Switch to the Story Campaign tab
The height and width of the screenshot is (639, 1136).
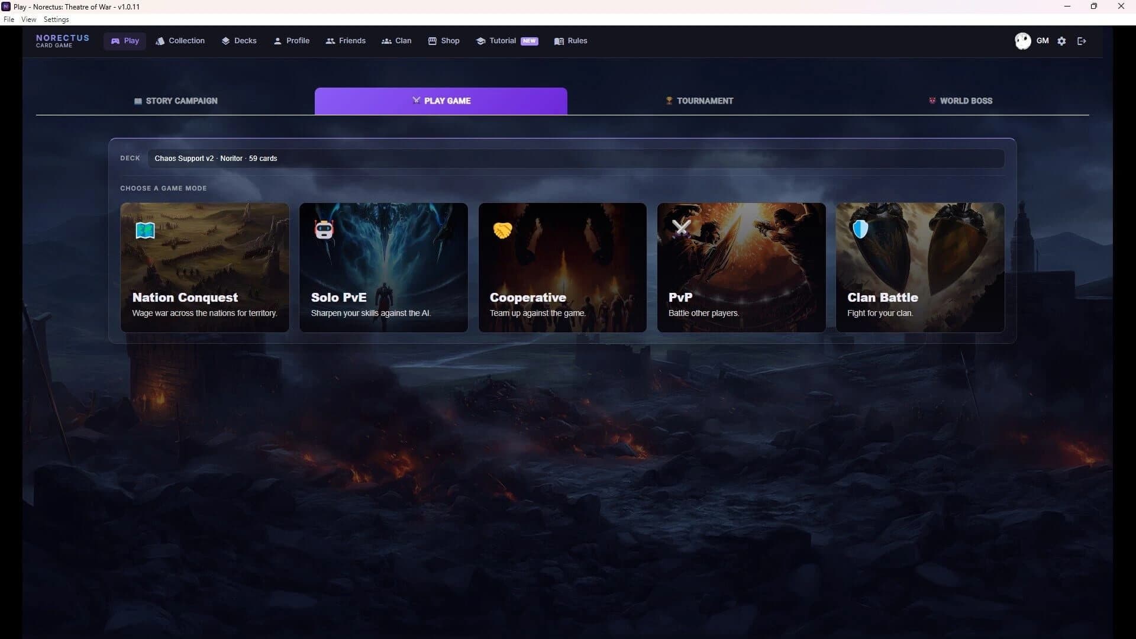tap(176, 101)
